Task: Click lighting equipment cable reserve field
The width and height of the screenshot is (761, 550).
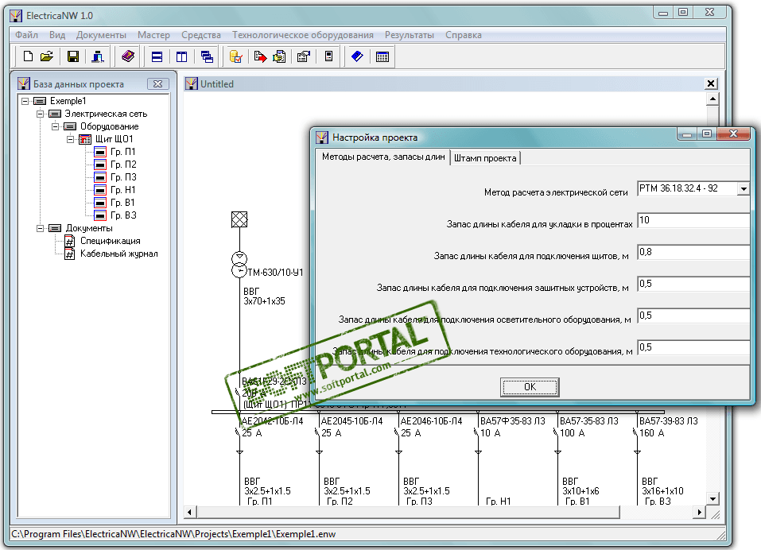Action: click(693, 316)
